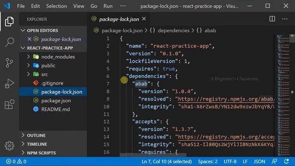
Task: Open the Edit menu
Action: (x=35, y=6)
